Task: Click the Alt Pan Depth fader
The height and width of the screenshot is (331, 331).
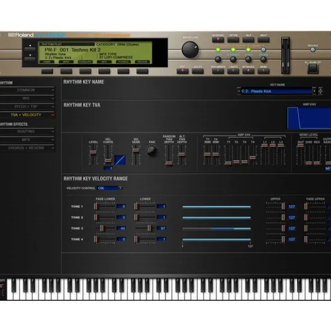Action: 182,155
